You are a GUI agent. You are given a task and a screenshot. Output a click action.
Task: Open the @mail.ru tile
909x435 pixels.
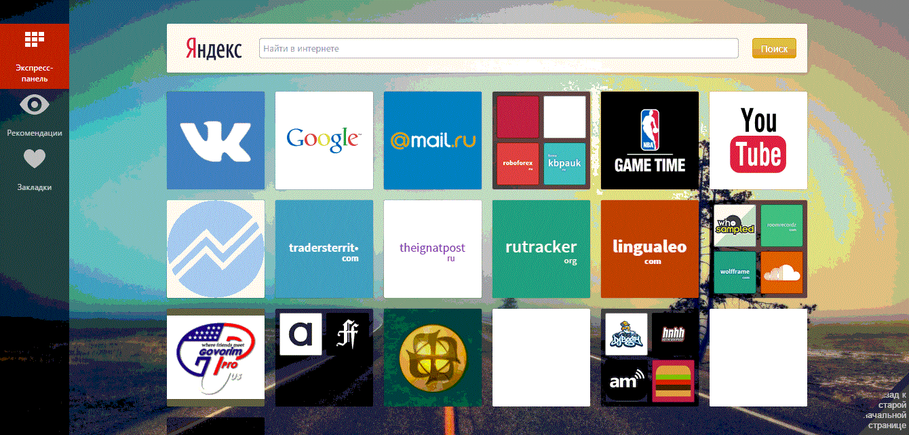(x=433, y=140)
